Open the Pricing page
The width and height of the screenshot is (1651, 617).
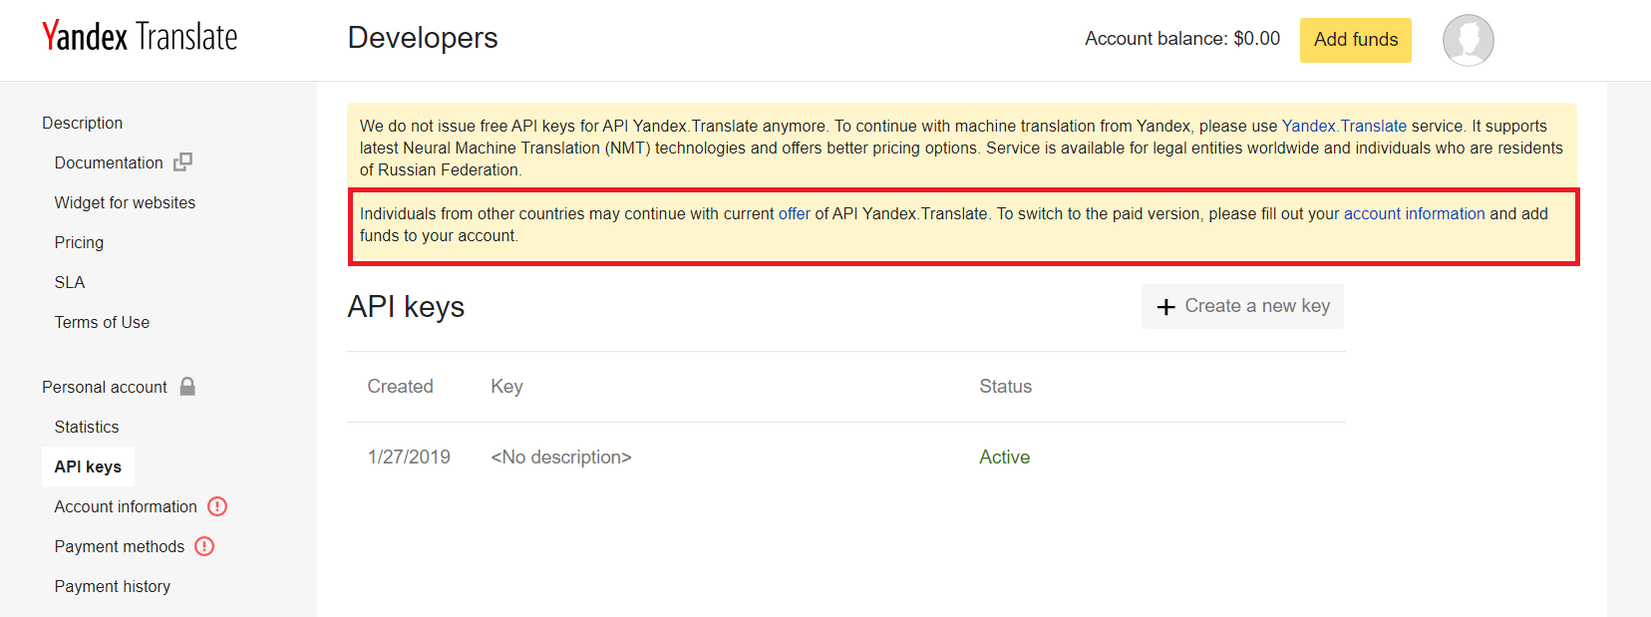coord(79,242)
